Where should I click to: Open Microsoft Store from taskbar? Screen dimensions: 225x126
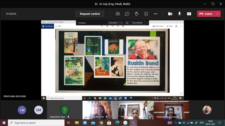[x=109, y=123]
